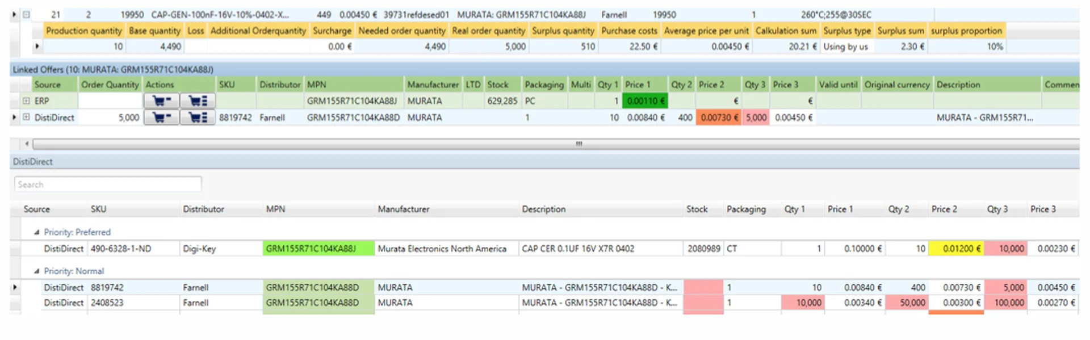Image resolution: width=1090 pixels, height=340 pixels.
Task: Click scroll-left arrow of horizontal scrollbar
Action: click(x=27, y=144)
